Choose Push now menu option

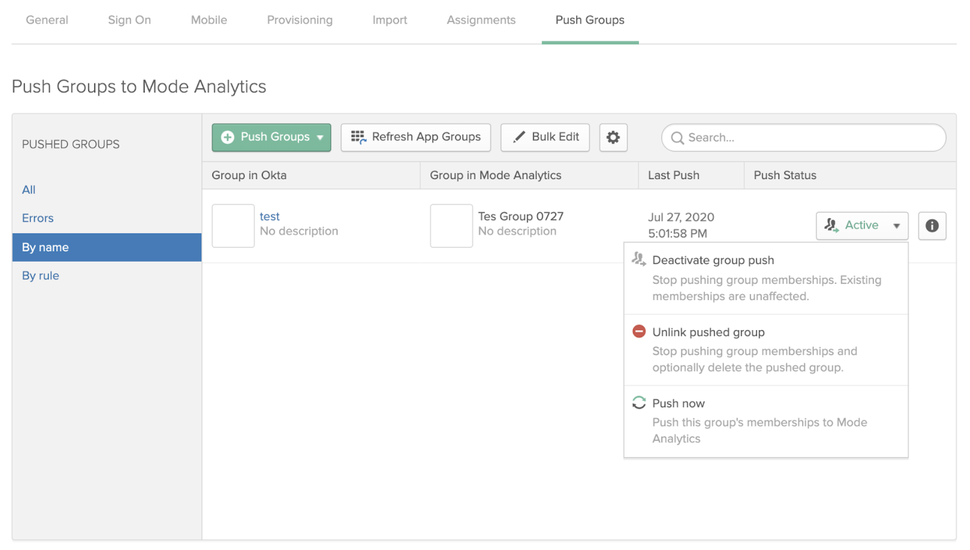tap(766, 421)
